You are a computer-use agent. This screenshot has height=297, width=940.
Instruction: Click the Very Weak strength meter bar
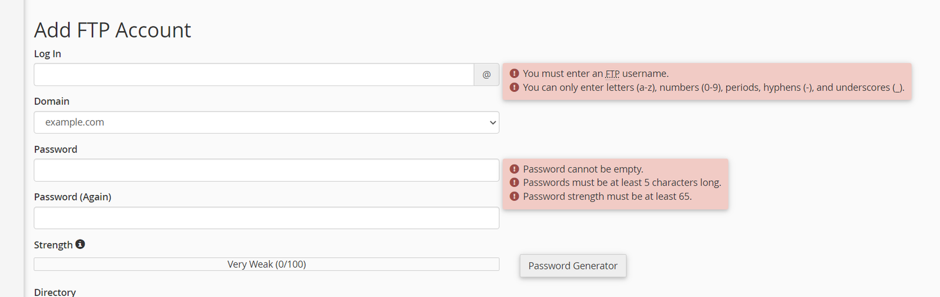tap(267, 264)
